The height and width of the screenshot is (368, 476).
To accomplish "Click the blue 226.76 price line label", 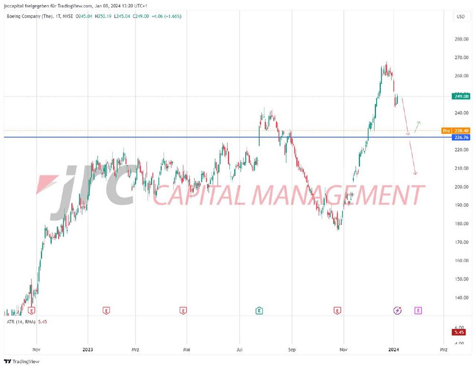I will point(460,137).
